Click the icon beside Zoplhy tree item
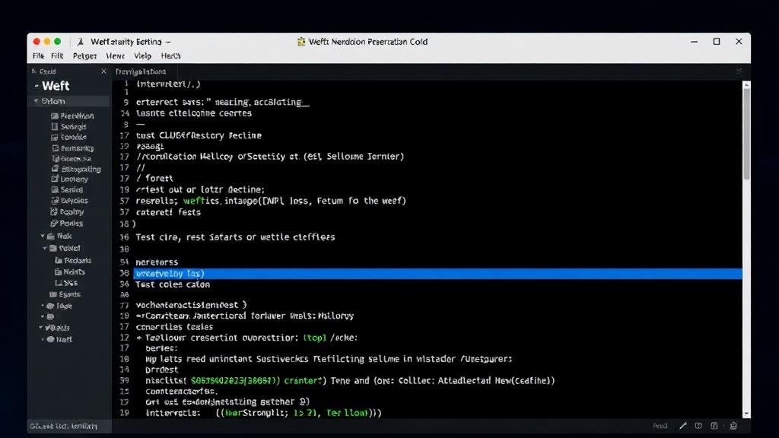Screen dimensions: 779x438 pyautogui.click(x=54, y=211)
